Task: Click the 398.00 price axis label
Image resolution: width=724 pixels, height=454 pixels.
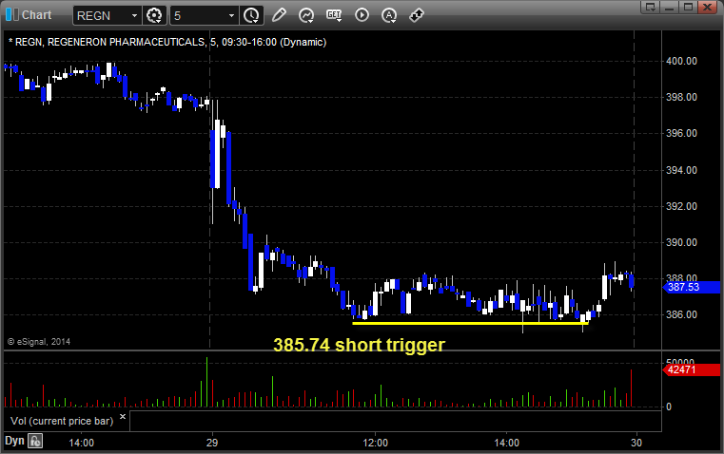Action: 681,97
